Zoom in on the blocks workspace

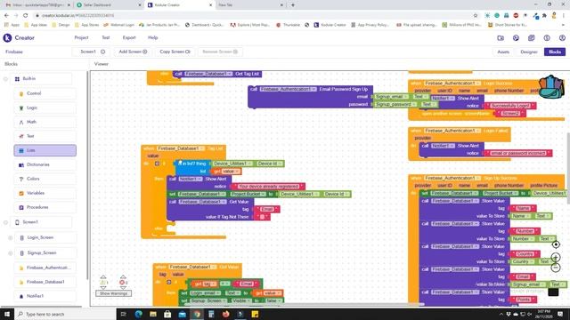[x=556, y=258]
